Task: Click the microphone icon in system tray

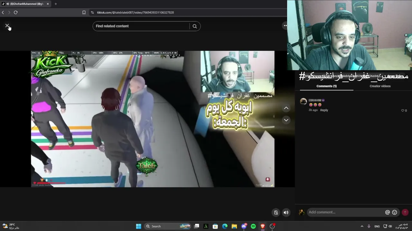Action: (x=369, y=226)
